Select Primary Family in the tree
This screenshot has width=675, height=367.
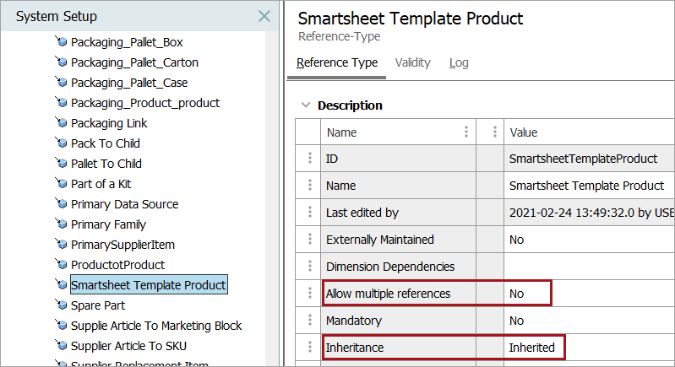(x=108, y=224)
